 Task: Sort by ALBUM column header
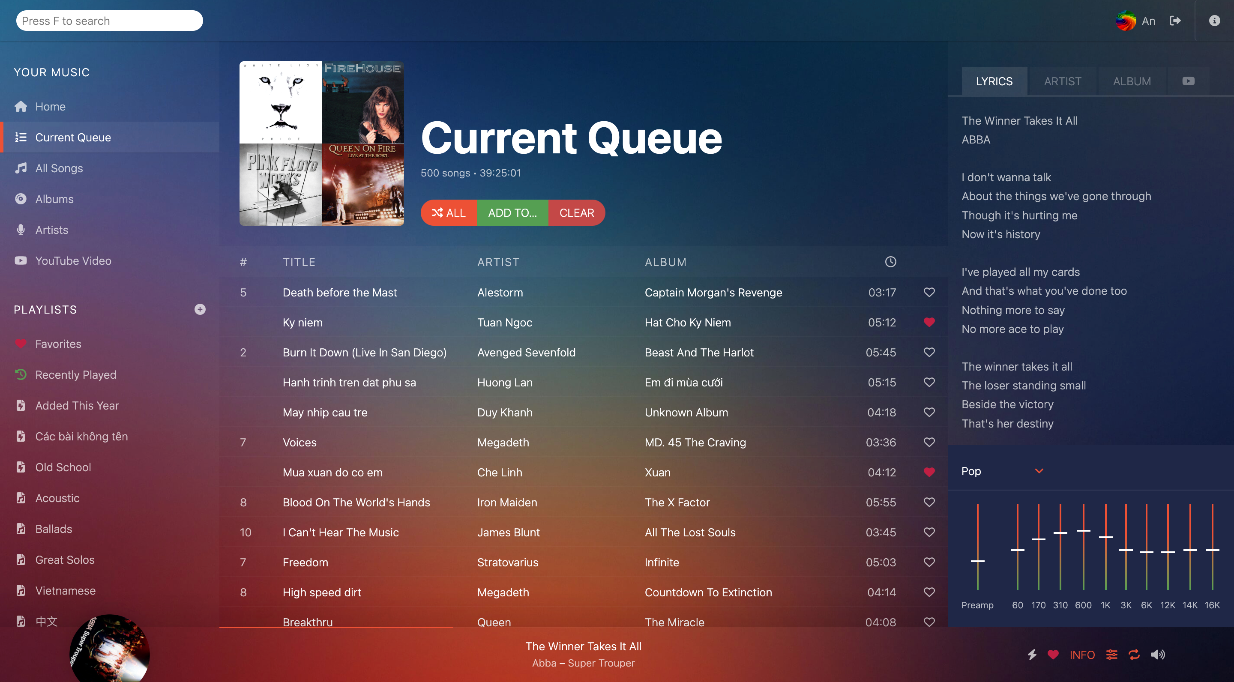coord(665,262)
